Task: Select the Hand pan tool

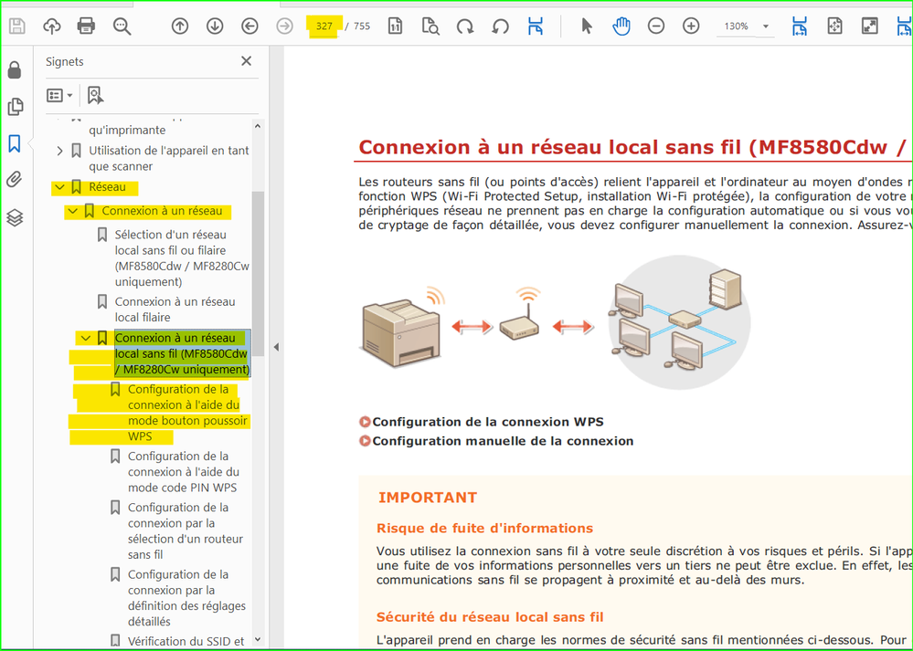Action: [621, 26]
